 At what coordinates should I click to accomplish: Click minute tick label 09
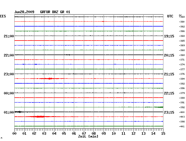tap(104, 134)
